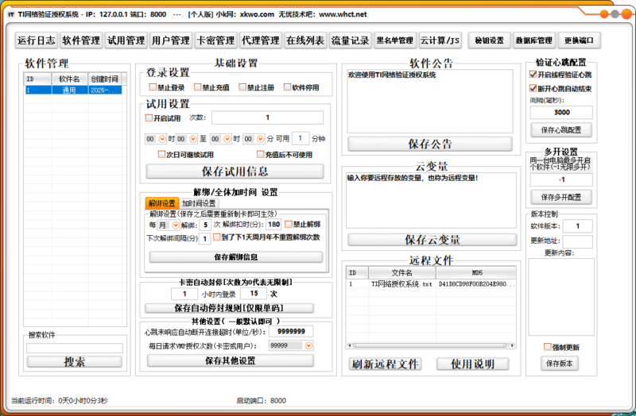Open the 云计算/JS tab

[440, 40]
